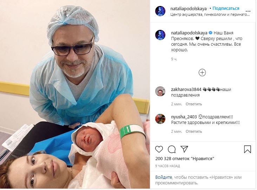View the 200 328 likes list

click(185, 159)
